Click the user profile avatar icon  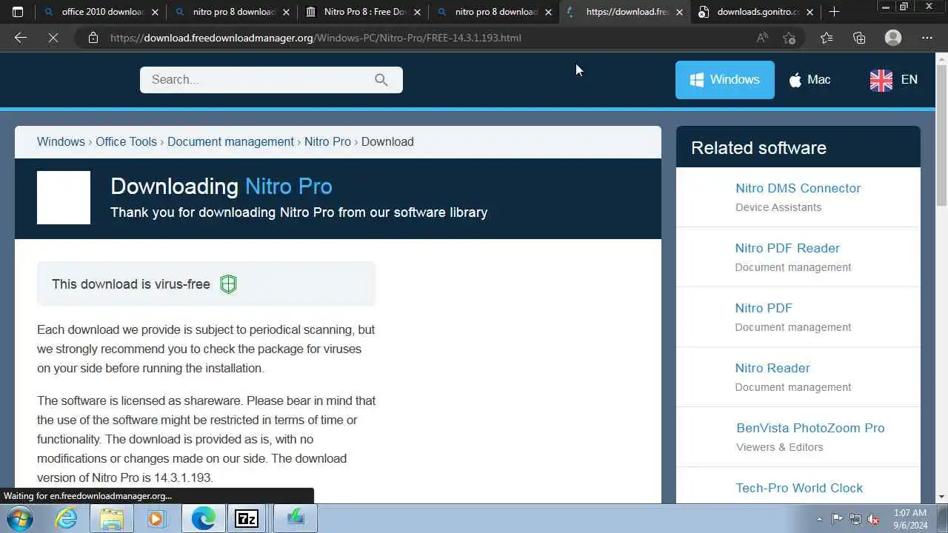pos(893,38)
